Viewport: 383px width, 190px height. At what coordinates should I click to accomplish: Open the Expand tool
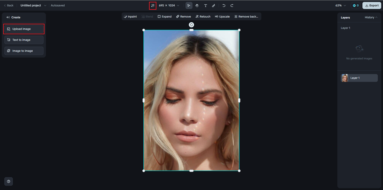pos(165,16)
